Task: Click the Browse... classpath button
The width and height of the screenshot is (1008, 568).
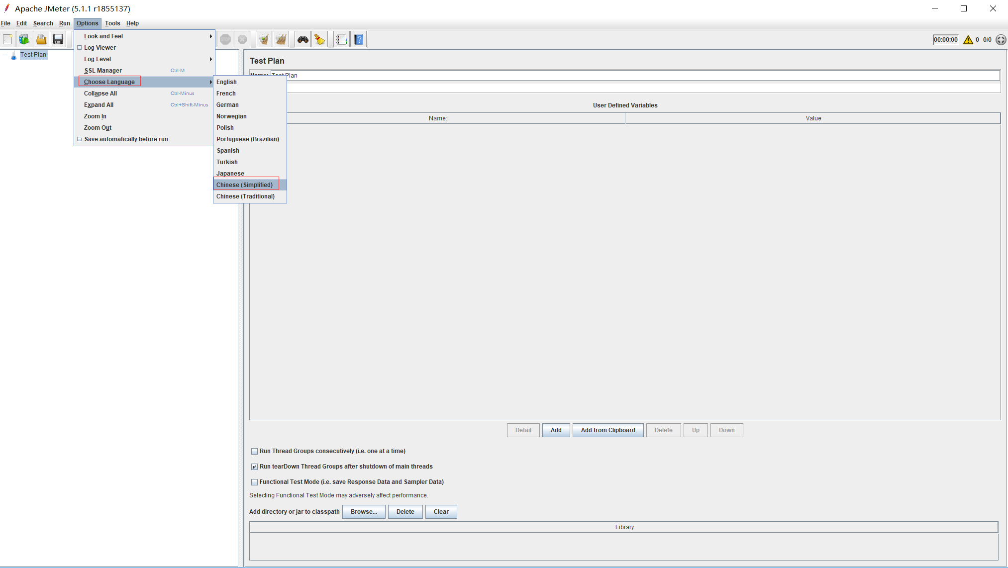Action: [364, 512]
